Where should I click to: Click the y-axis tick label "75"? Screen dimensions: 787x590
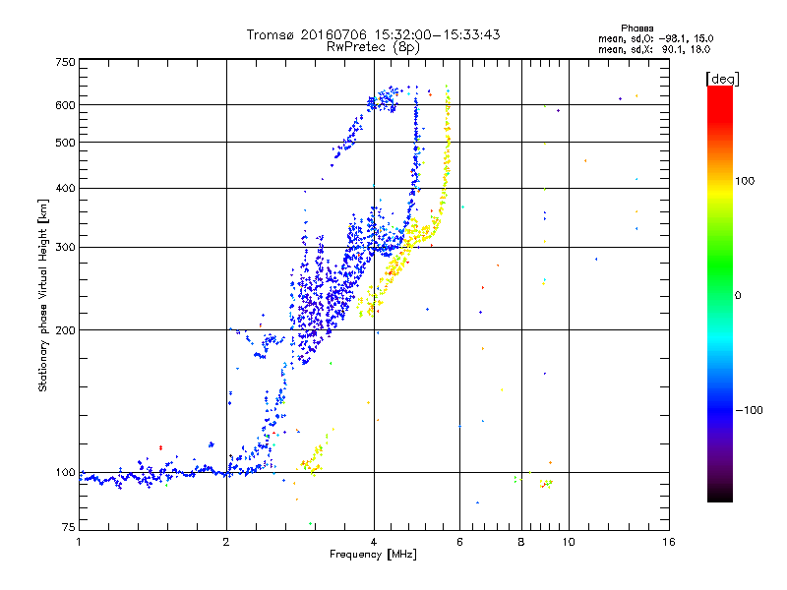69,527
